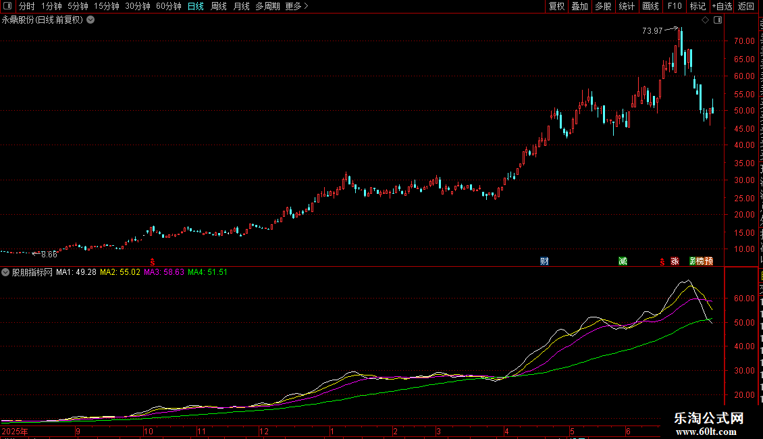This screenshot has height=439, width=763.
Task: Add stock via +自选 button
Action: pos(722,6)
